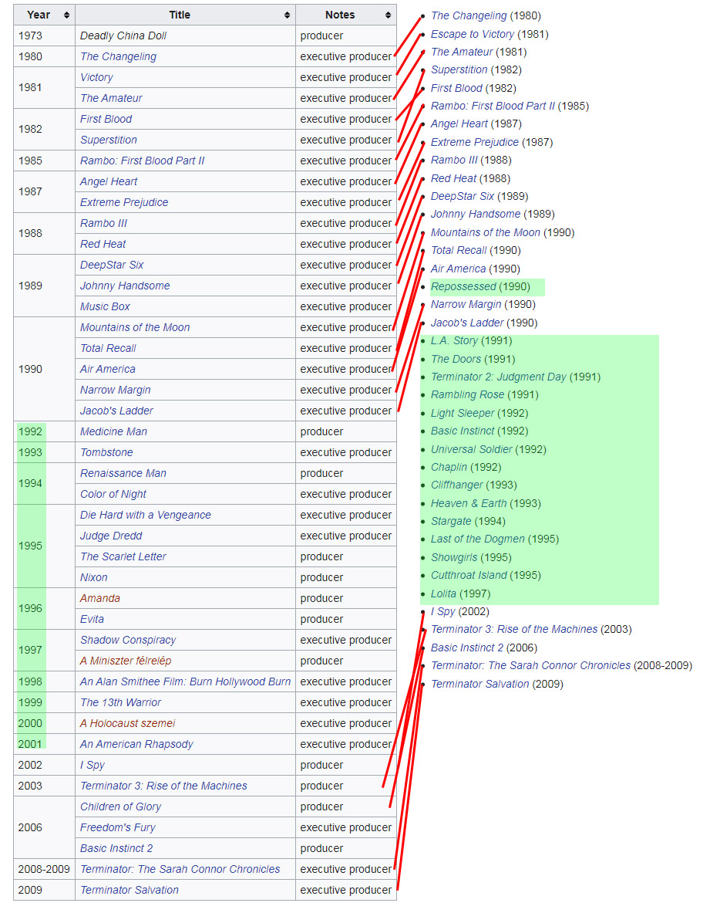Open Mountains of the Moon table link
720x913 pixels.
pyautogui.click(x=135, y=327)
